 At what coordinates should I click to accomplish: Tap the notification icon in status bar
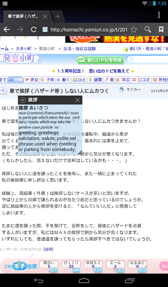(5, 3)
